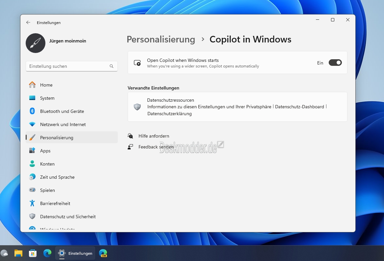Open the weather widget on the taskbar
This screenshot has width=384, height=261.
pos(4,253)
